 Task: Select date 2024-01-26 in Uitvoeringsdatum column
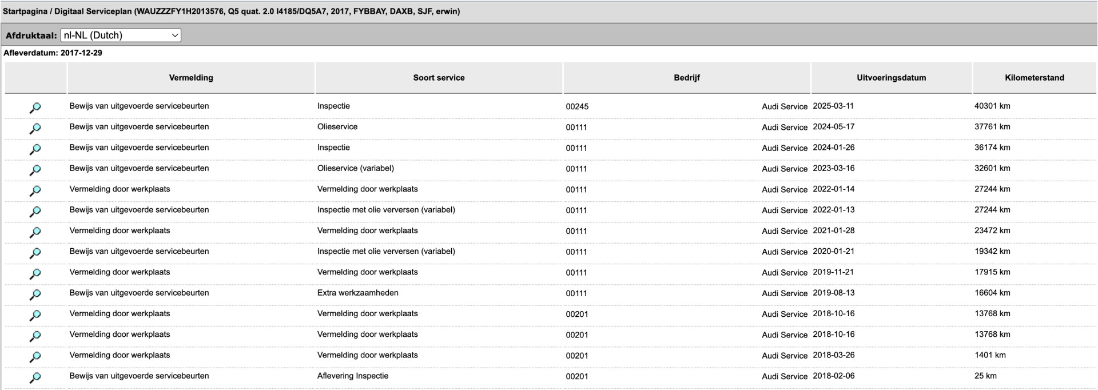pos(834,148)
